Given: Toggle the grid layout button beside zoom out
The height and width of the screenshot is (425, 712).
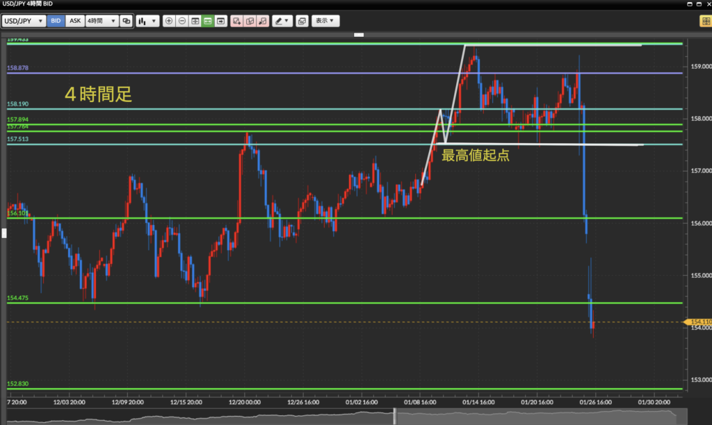Looking at the screenshot, I should pos(195,21).
